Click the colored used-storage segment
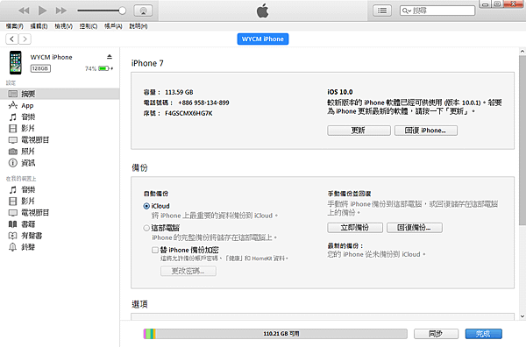 pyautogui.click(x=150, y=334)
